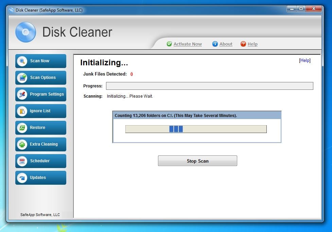Open the Scan Now label
The height and width of the screenshot is (232, 332).
pos(40,61)
